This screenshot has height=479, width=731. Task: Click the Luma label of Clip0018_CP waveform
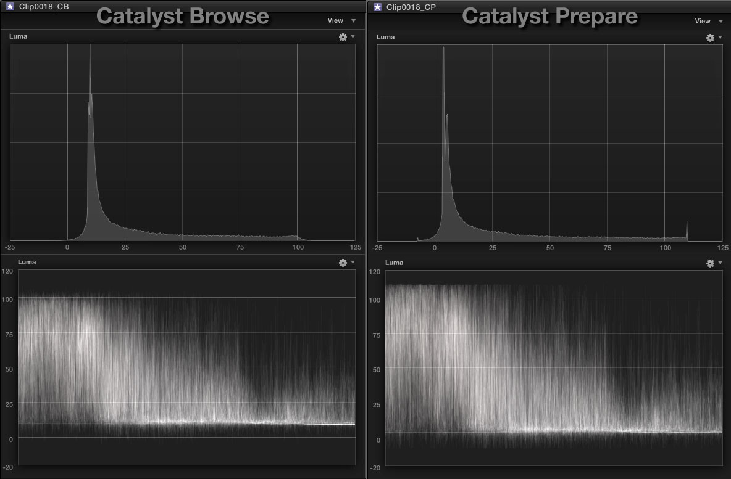[x=394, y=263]
